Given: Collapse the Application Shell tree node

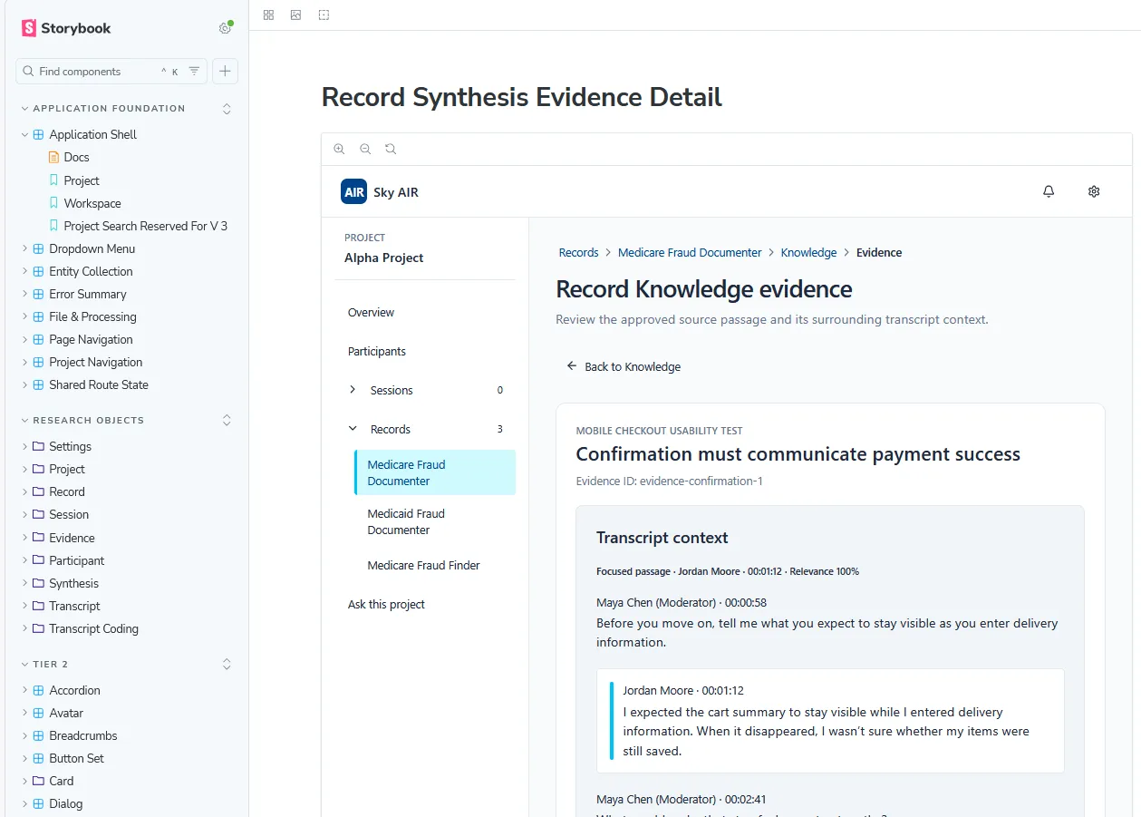Looking at the screenshot, I should [24, 134].
